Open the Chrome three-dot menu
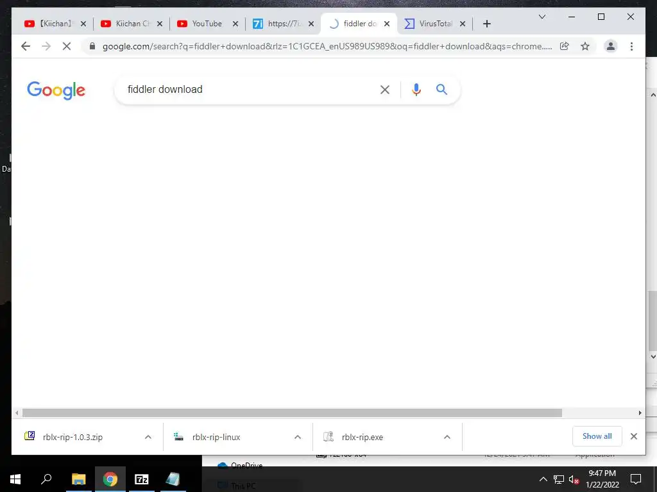 632,46
